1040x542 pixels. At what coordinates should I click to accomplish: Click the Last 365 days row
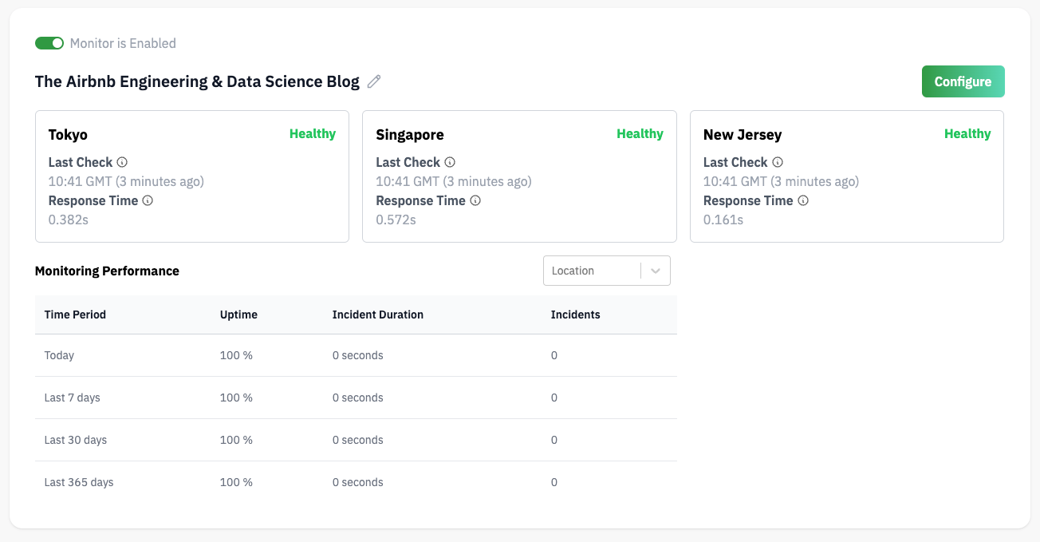click(356, 482)
